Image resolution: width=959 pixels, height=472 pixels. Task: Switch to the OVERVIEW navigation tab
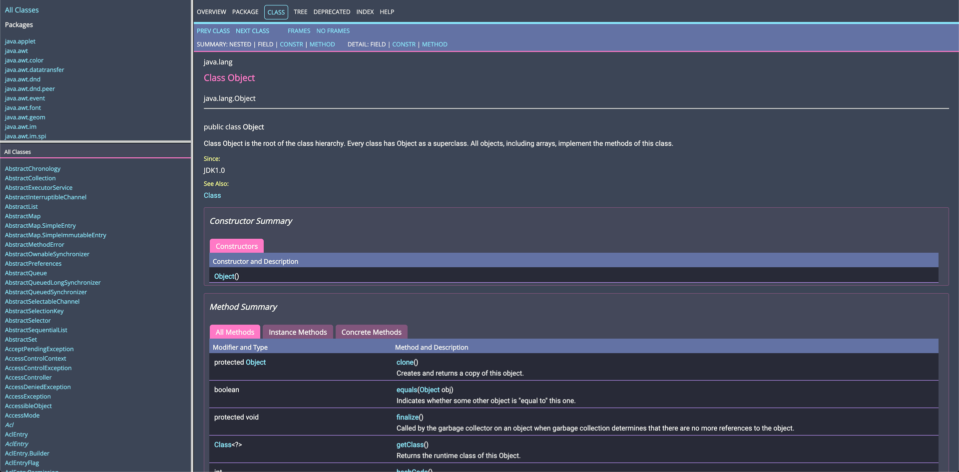(x=211, y=11)
